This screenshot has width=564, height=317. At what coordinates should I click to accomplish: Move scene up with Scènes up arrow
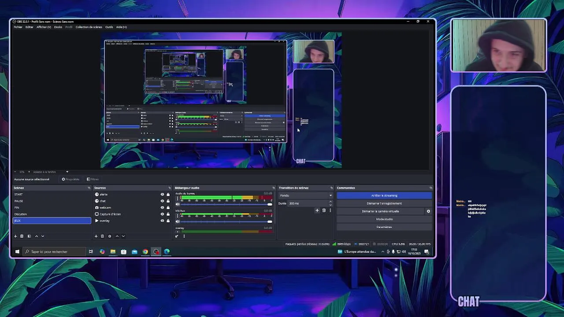point(37,236)
